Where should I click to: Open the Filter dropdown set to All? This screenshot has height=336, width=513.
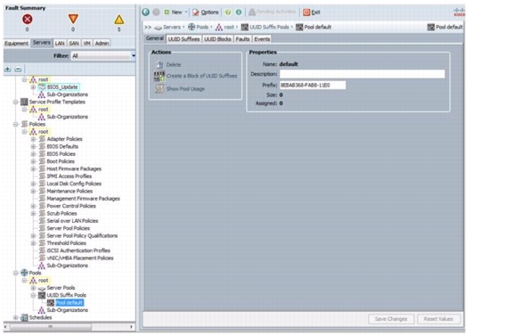pyautogui.click(x=103, y=56)
